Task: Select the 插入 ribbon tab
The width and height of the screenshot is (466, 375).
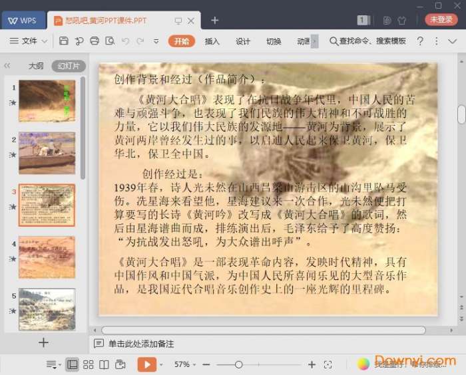Action: pos(212,41)
